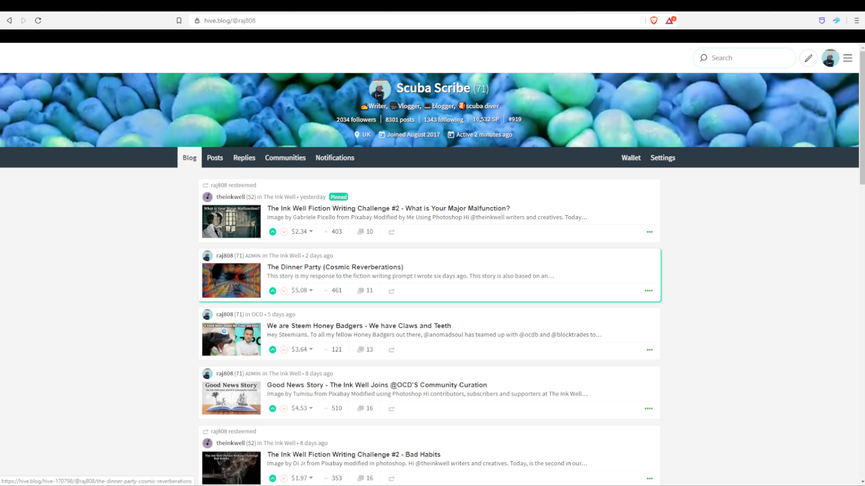This screenshot has height=486, width=865.
Task: Reblog The Dinner Party post
Action: [391, 291]
